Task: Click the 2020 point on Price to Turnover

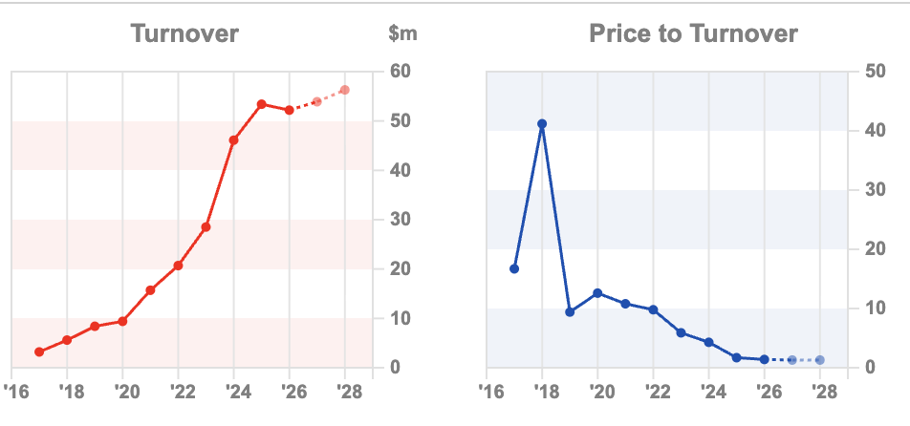Action: (x=597, y=293)
